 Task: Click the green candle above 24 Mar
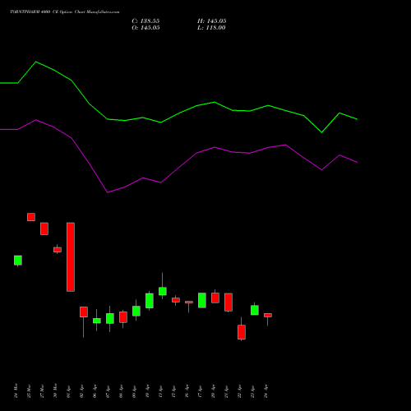(x=18, y=261)
